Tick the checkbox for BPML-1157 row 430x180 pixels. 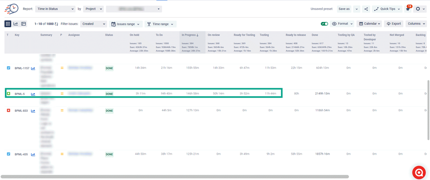(x=8, y=68)
